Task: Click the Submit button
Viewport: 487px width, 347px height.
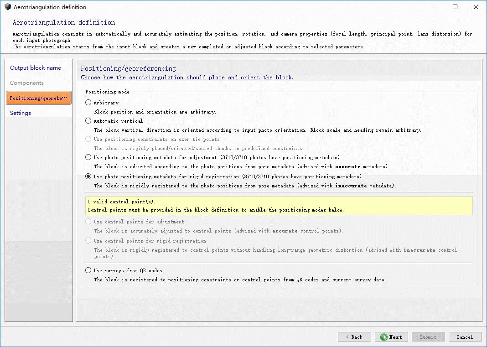Action: [x=428, y=337]
